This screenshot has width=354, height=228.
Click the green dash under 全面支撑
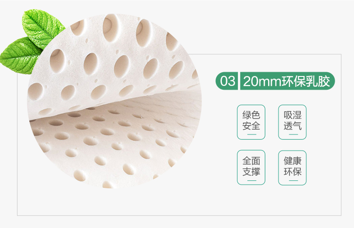[x=252, y=181]
